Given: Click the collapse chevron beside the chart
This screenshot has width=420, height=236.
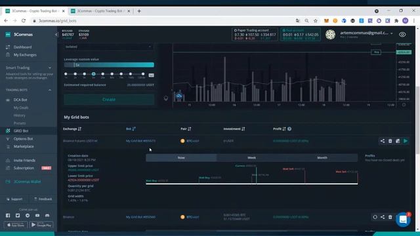Looking at the screenshot, I should pos(166,98).
